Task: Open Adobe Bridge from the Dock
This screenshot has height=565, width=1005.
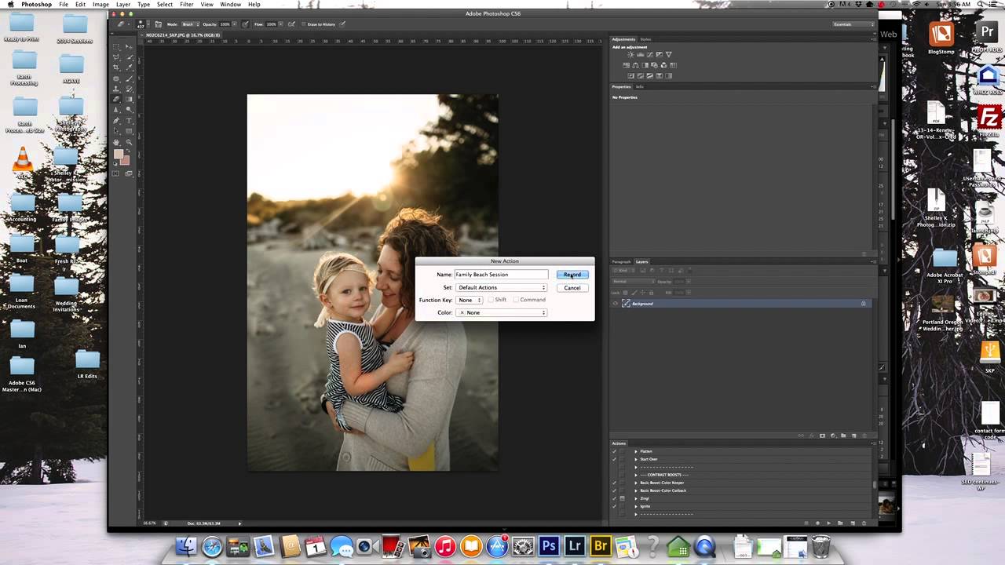Action: tap(601, 545)
